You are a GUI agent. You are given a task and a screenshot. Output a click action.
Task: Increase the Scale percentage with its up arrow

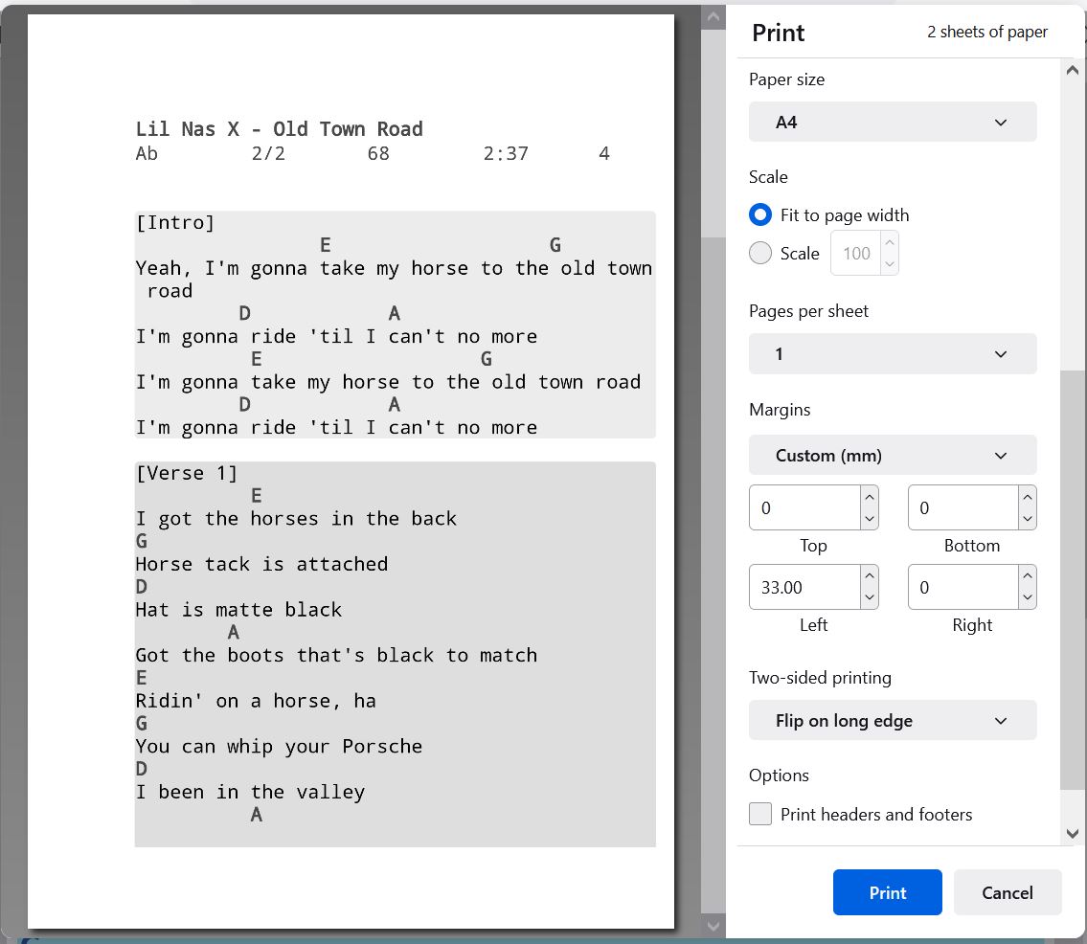coord(888,244)
